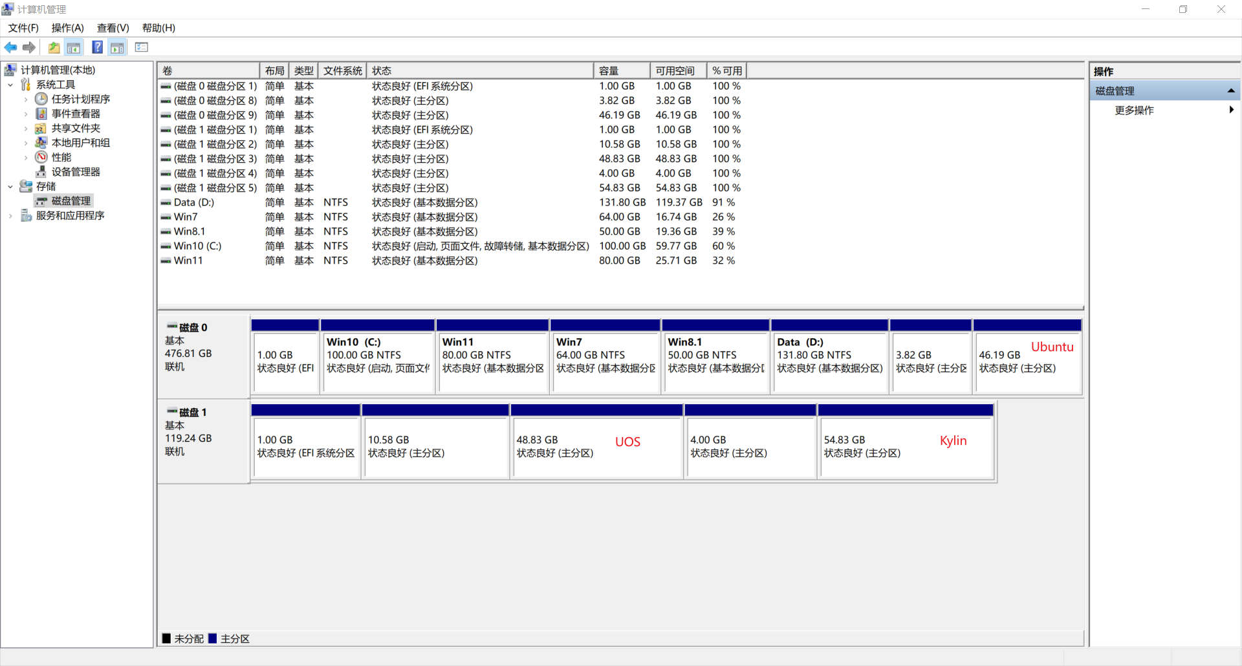This screenshot has height=666, width=1242.
Task: Open the View (查看) menu
Action: [x=113, y=28]
